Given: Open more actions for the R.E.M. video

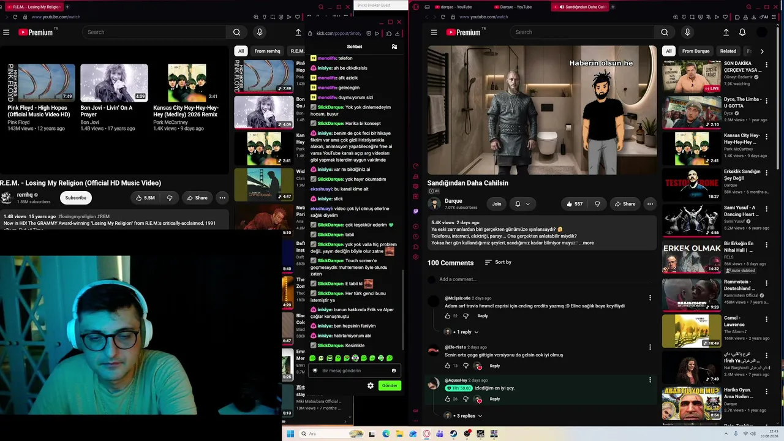Looking at the screenshot, I should click(x=222, y=198).
